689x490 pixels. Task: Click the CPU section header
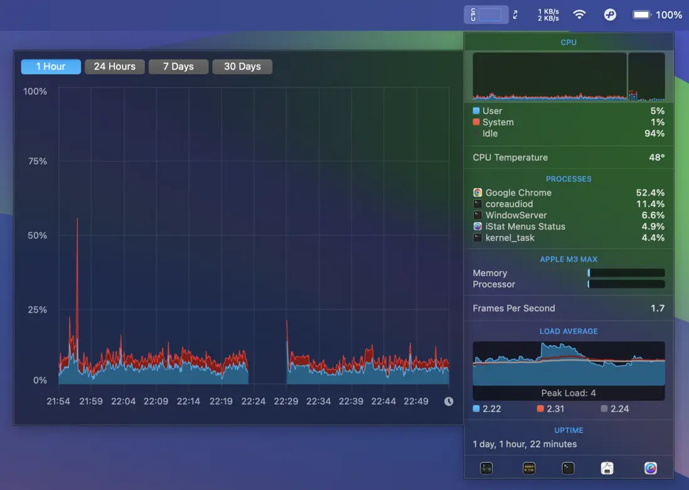pos(568,42)
